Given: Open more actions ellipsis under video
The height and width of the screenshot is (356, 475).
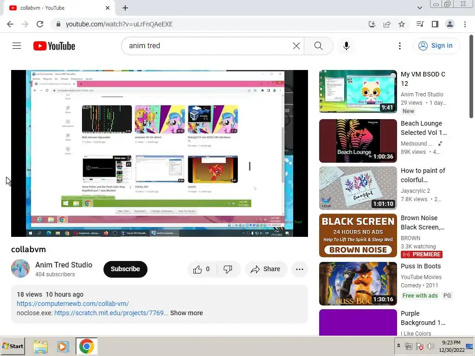Looking at the screenshot, I should click(299, 269).
